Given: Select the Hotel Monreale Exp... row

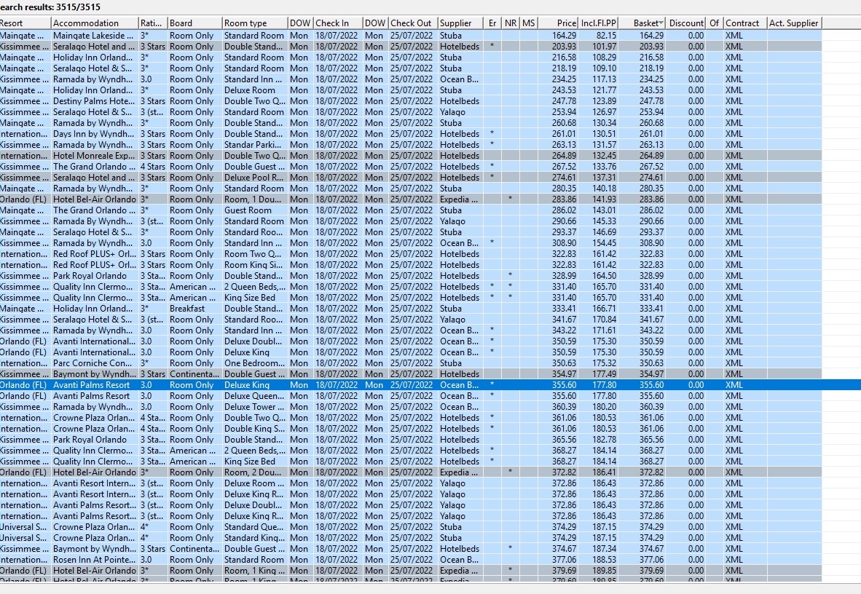Looking at the screenshot, I should click(411, 155).
